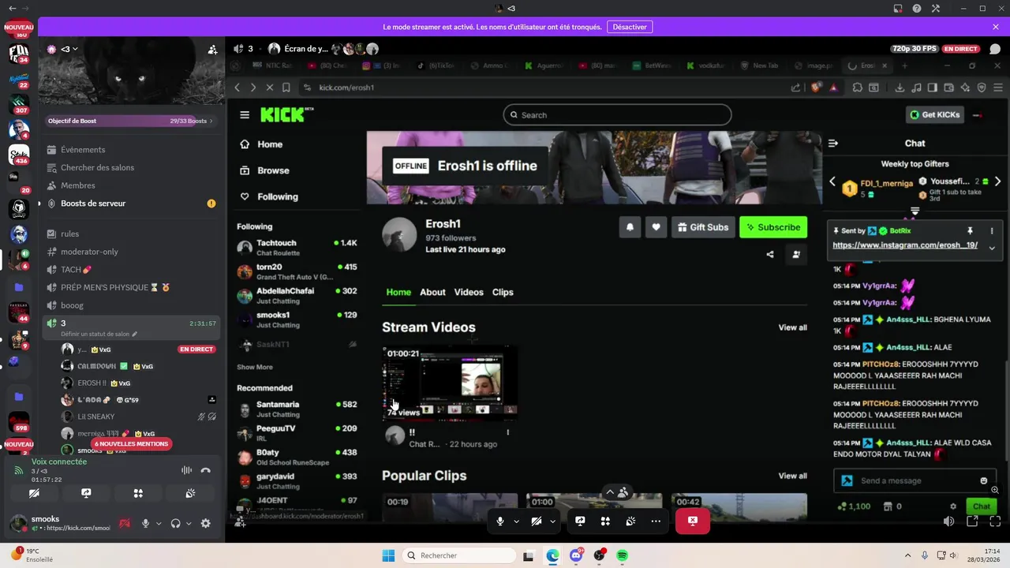Screen dimensions: 1010x568
Task: Turn on camera in the voice connected panel
Action: 34,493
